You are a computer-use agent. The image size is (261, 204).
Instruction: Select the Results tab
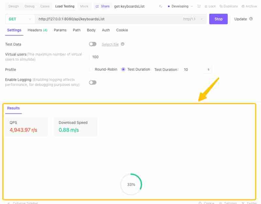[13, 108]
